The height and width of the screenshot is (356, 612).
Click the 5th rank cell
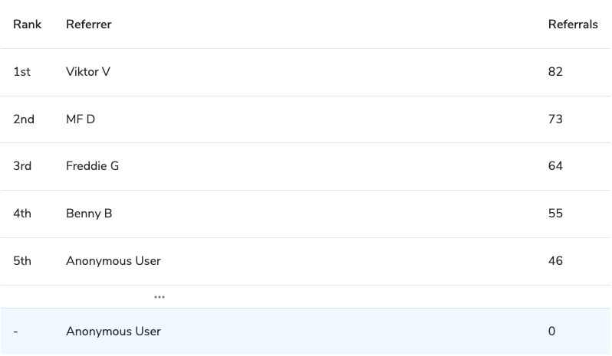22,261
